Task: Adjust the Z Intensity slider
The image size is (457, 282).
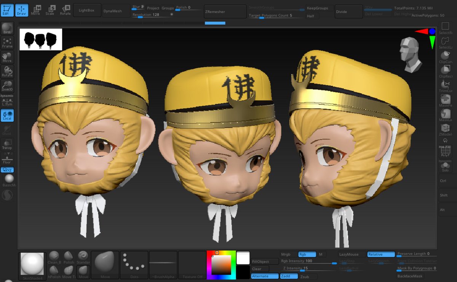Action: point(308,269)
